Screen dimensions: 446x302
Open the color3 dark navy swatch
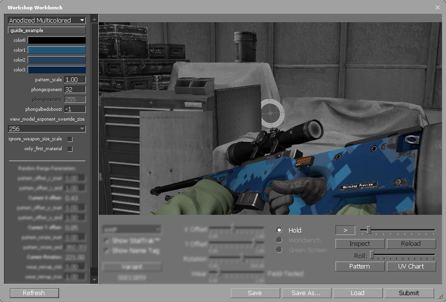pyautogui.click(x=57, y=70)
